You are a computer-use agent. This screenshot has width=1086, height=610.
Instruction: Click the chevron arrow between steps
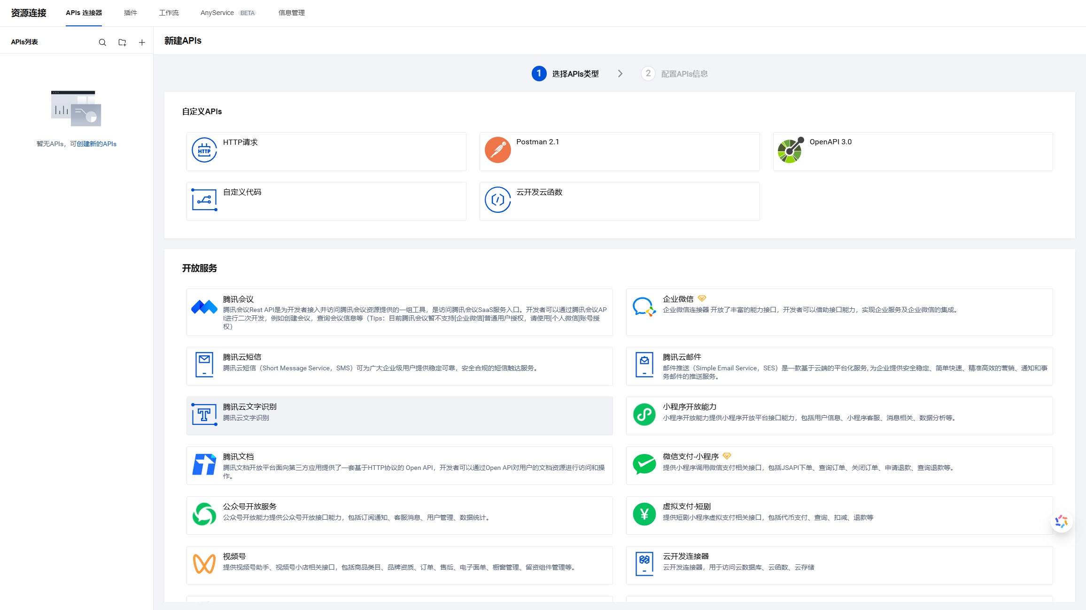click(620, 73)
